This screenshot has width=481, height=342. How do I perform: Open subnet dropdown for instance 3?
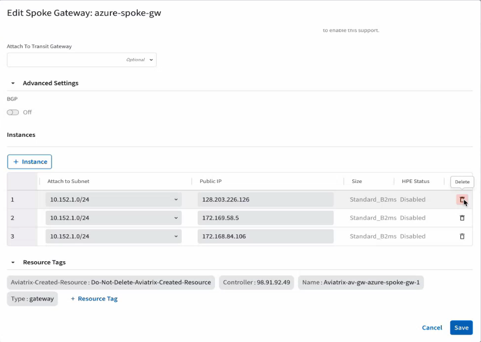(x=113, y=236)
